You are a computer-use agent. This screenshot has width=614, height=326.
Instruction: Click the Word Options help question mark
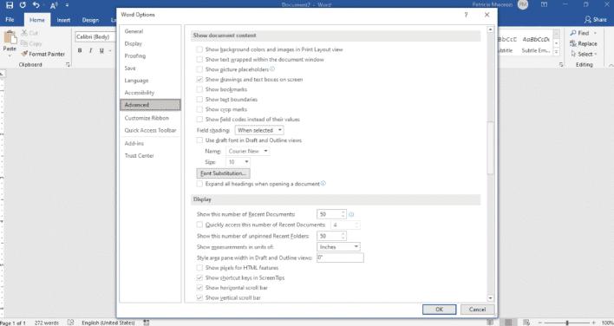coord(466,15)
